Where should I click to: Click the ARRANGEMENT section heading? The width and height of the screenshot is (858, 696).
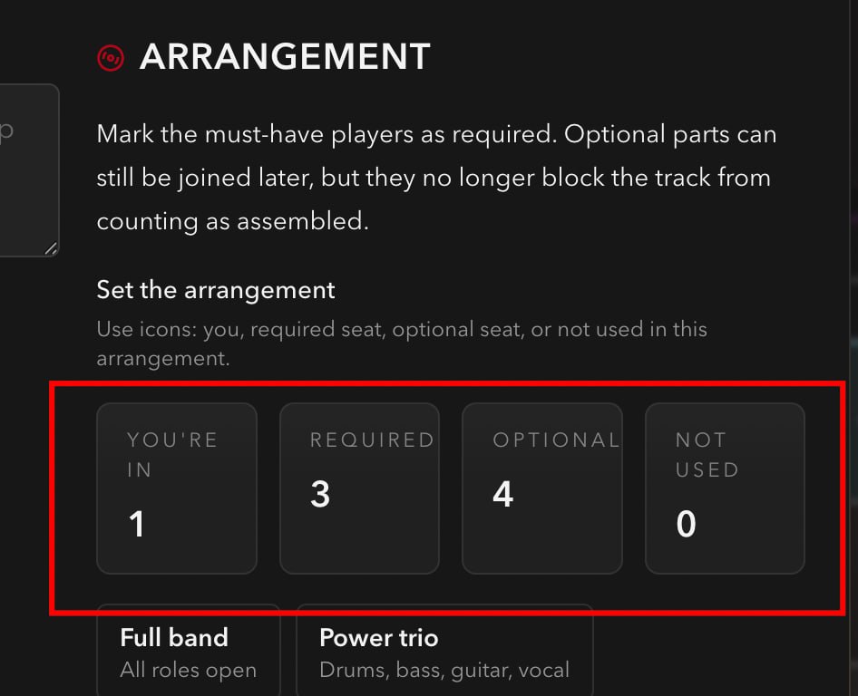click(x=284, y=57)
